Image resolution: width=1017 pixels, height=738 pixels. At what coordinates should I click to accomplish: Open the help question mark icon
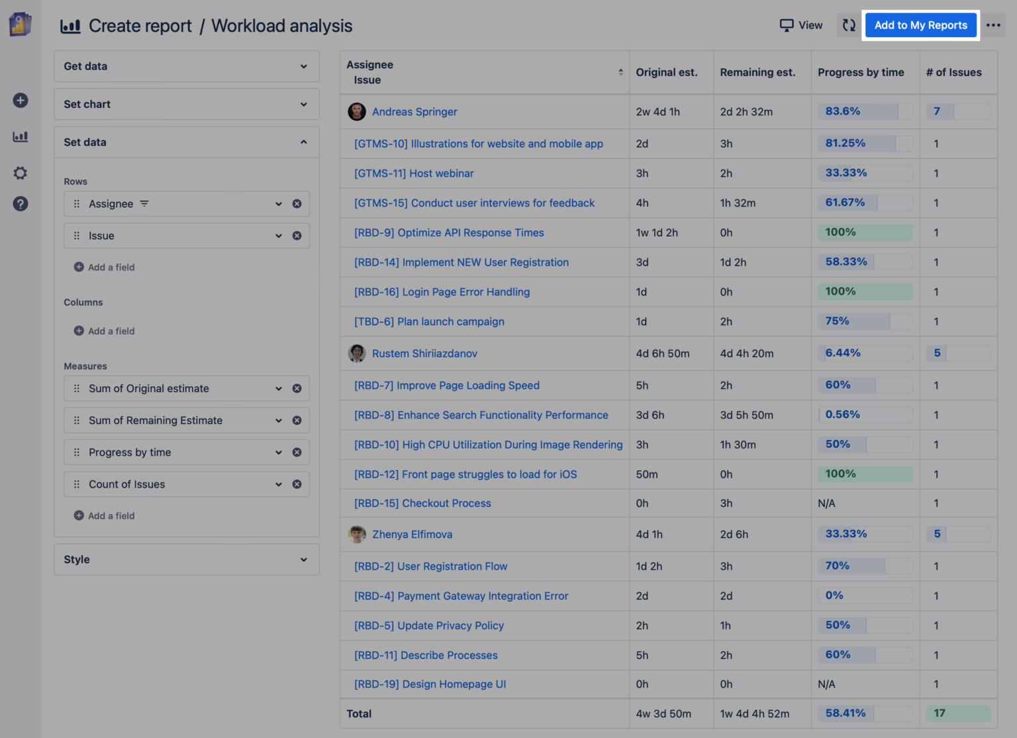[21, 203]
